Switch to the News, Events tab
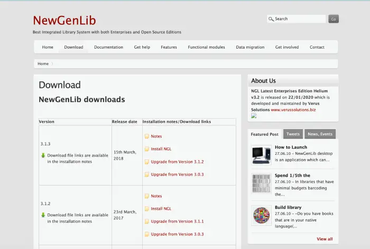Image resolution: width=370 pixels, height=249 pixels. [320, 134]
